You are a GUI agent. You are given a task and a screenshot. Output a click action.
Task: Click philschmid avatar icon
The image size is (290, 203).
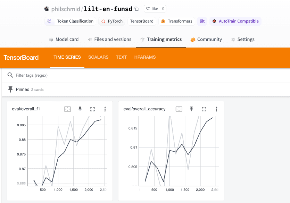click(47, 9)
